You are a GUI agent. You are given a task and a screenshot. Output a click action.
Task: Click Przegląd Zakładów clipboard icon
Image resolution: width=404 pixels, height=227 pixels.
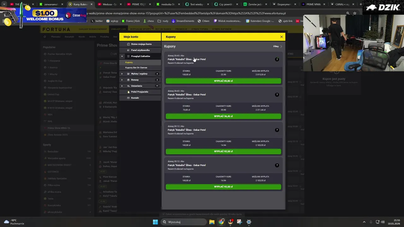[x=128, y=56]
